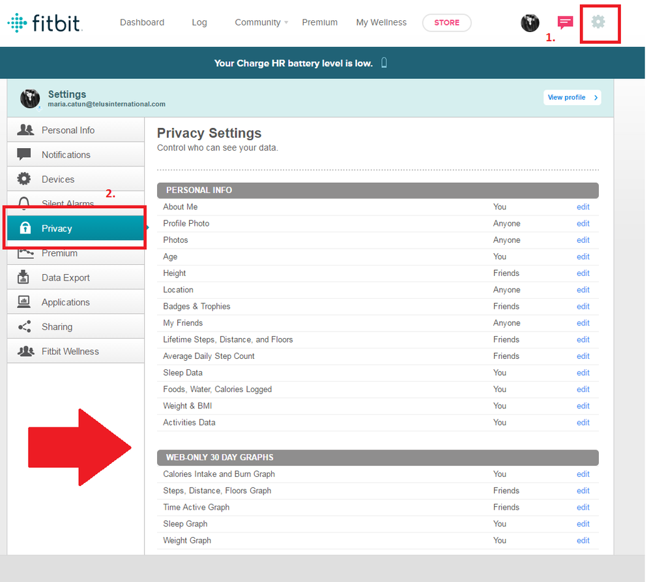The height and width of the screenshot is (582, 651).
Task: Click the Notifications speech bubble icon
Action: coord(24,154)
